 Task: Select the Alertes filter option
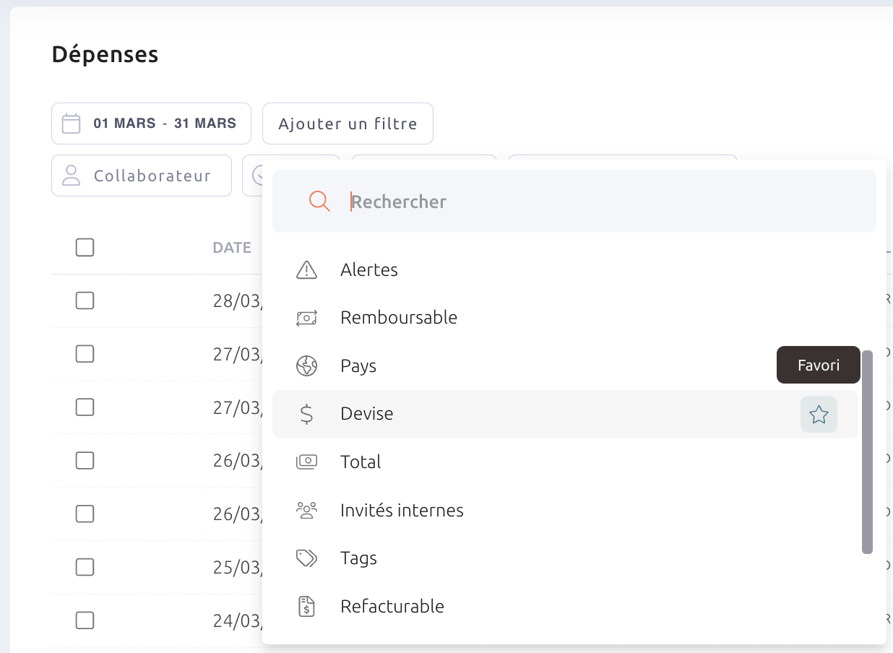click(x=565, y=270)
